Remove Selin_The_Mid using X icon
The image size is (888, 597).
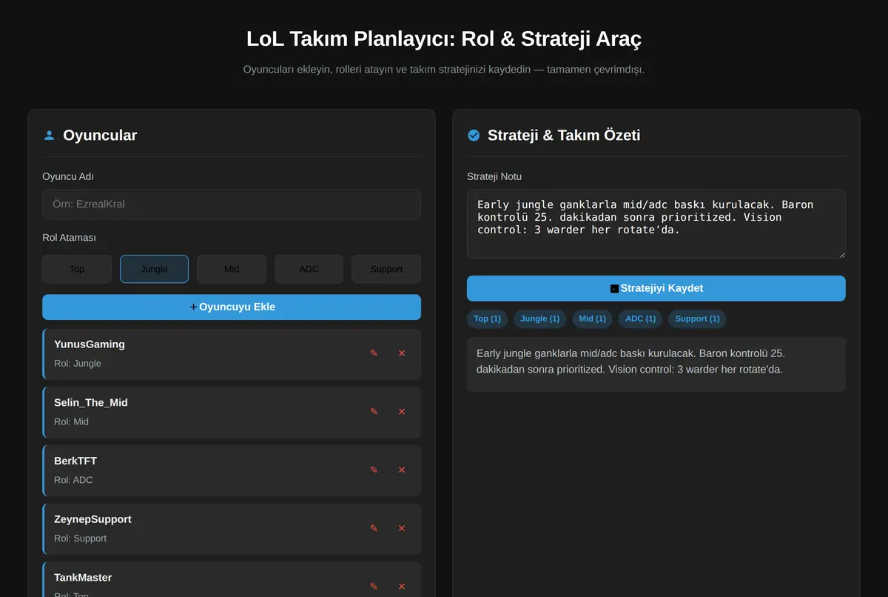(x=402, y=412)
